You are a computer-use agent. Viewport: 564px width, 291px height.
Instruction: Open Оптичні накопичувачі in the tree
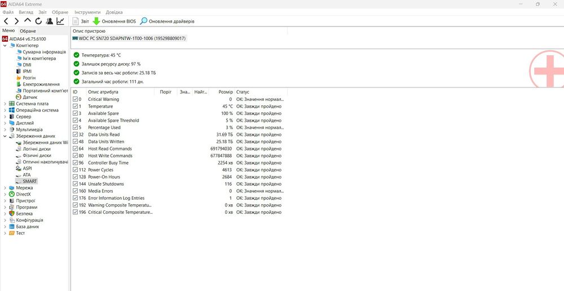coord(42,162)
